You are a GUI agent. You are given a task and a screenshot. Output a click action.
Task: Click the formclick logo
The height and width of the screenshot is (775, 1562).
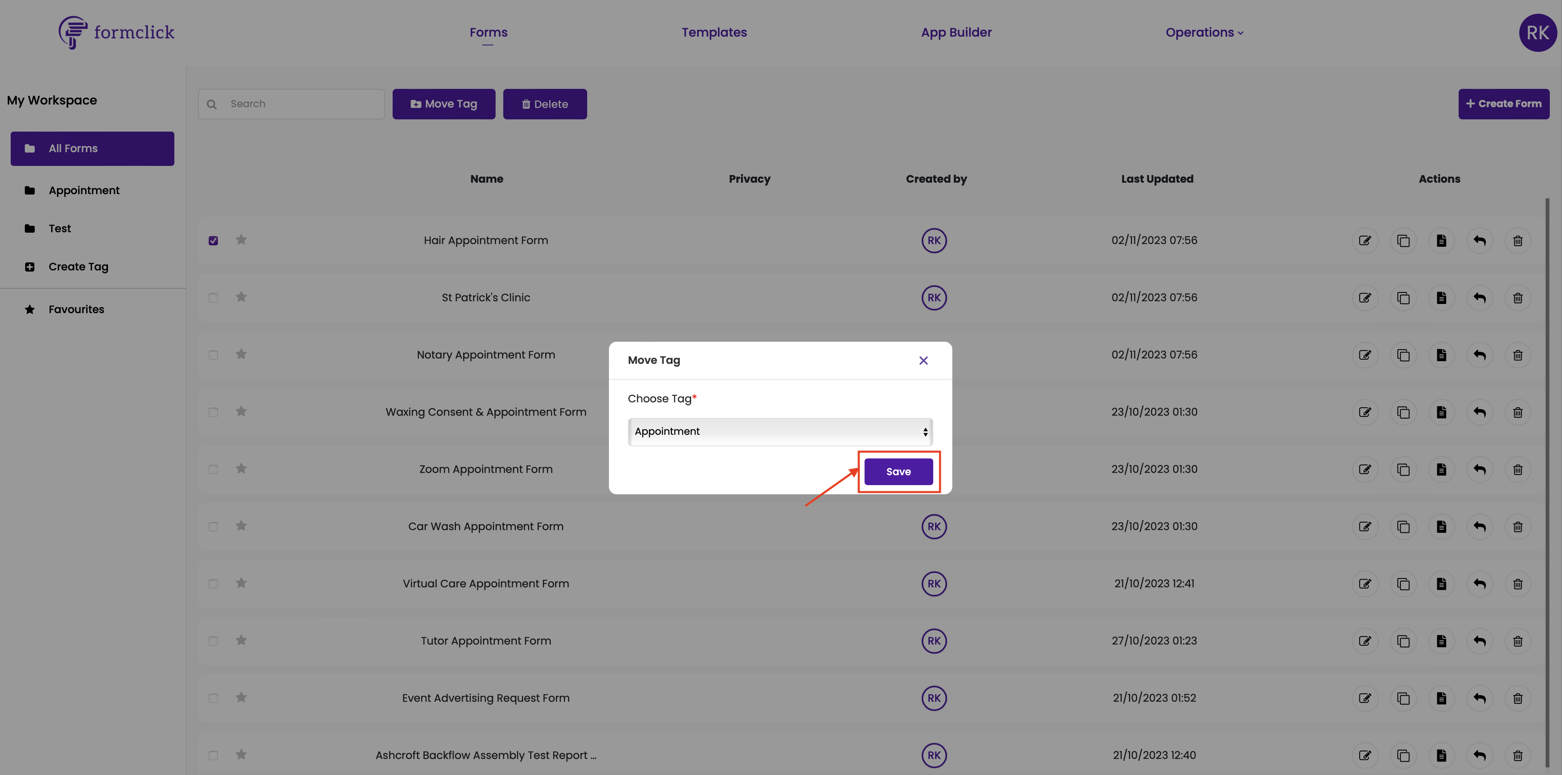click(x=116, y=33)
